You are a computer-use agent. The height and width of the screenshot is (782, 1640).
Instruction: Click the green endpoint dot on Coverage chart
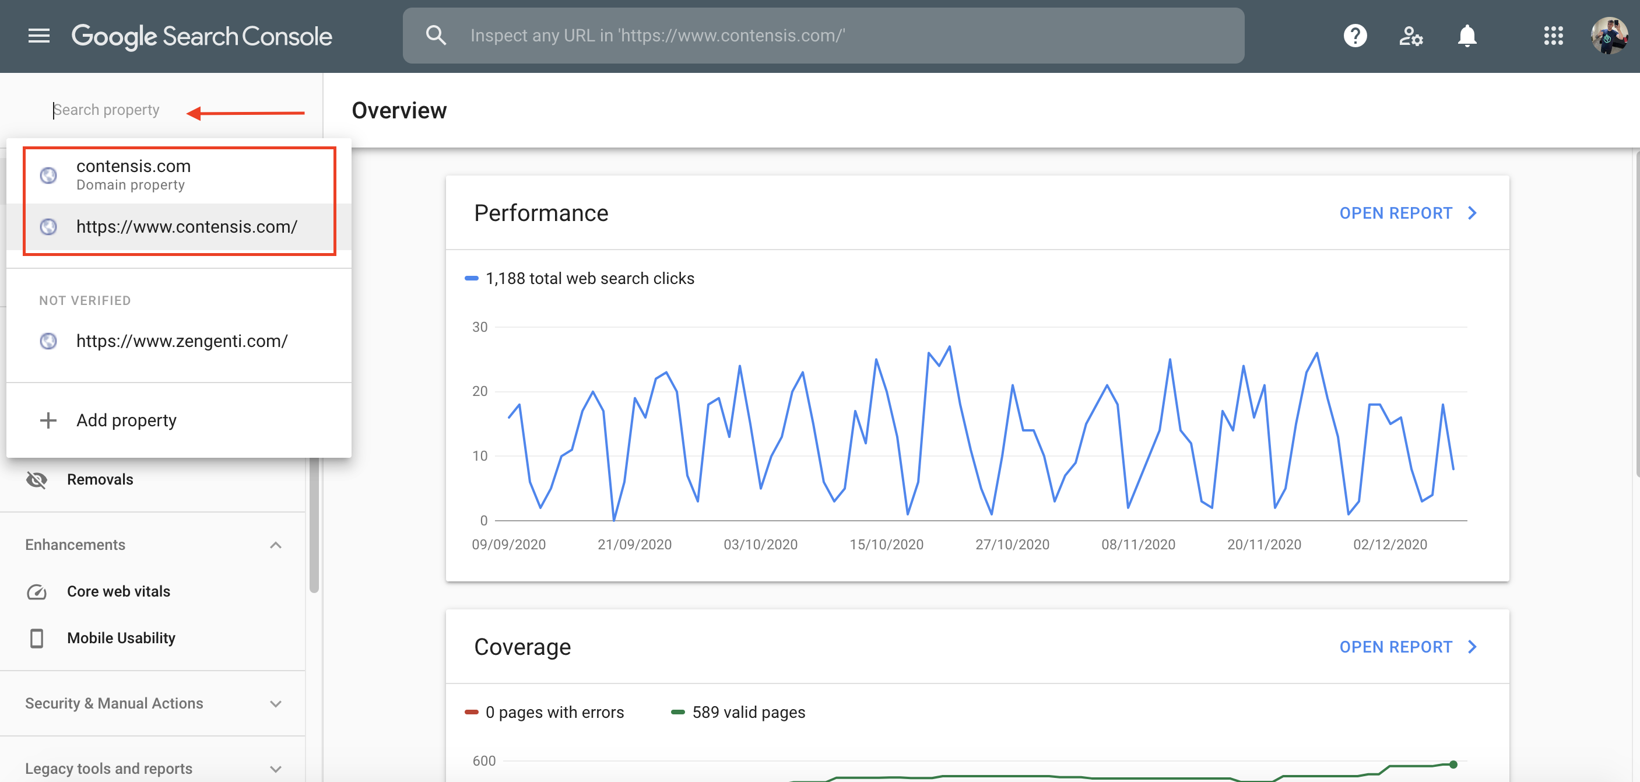point(1453,765)
